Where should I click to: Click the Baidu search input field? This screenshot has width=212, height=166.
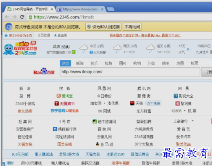point(130,72)
